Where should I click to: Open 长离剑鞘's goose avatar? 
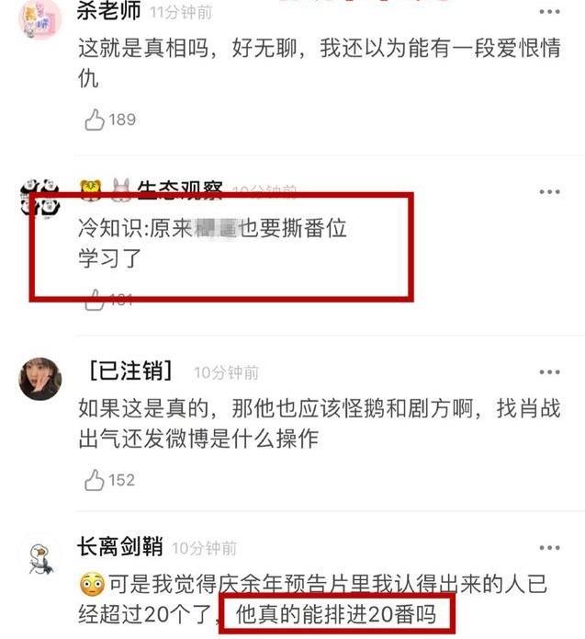(41, 558)
